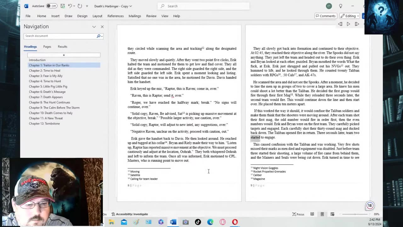Click the Undo arrow icon

(x=70, y=6)
